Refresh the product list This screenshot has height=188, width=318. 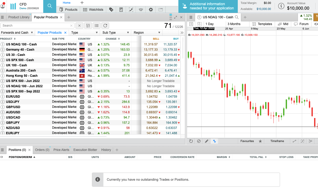[105, 26]
